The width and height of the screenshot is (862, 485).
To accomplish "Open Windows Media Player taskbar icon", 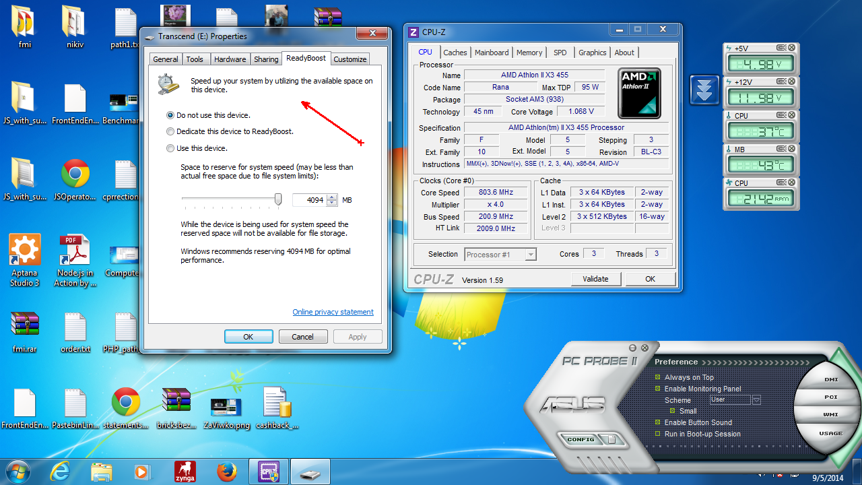I will [x=143, y=471].
